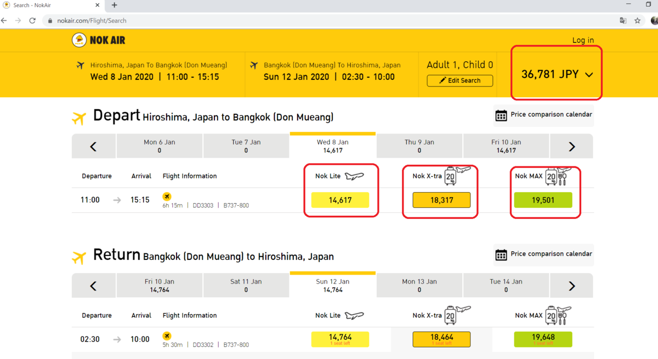Click Wed 8 Jan 2020 header itinerary
Image resolution: width=658 pixels, height=359 pixels.
(155, 77)
